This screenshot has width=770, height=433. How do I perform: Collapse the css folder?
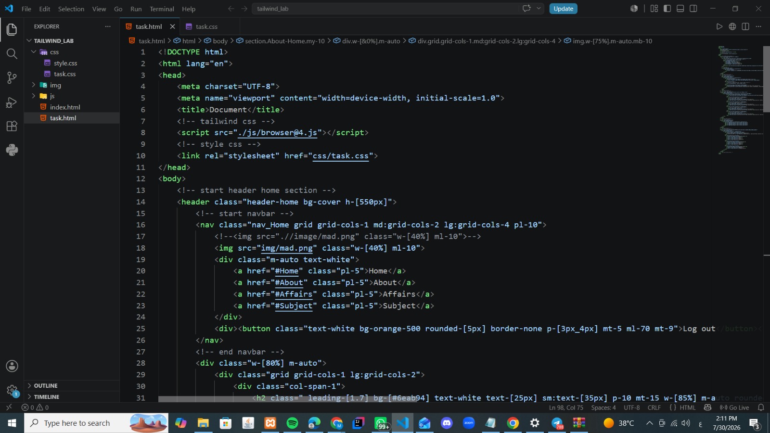(53, 52)
